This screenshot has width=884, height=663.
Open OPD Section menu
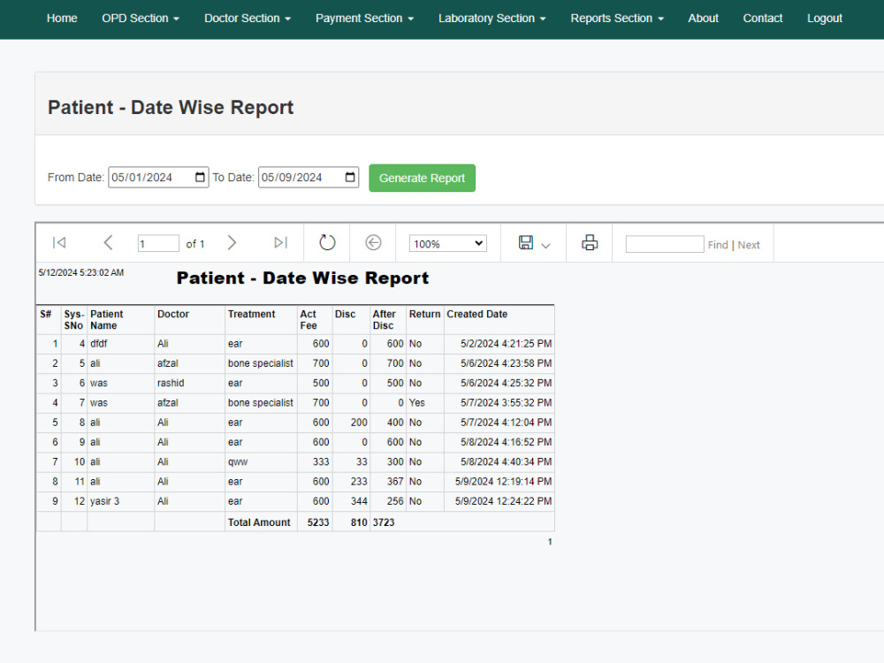pos(141,18)
